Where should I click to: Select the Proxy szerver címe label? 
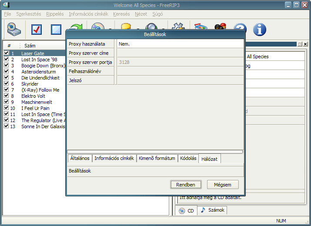pos(90,53)
